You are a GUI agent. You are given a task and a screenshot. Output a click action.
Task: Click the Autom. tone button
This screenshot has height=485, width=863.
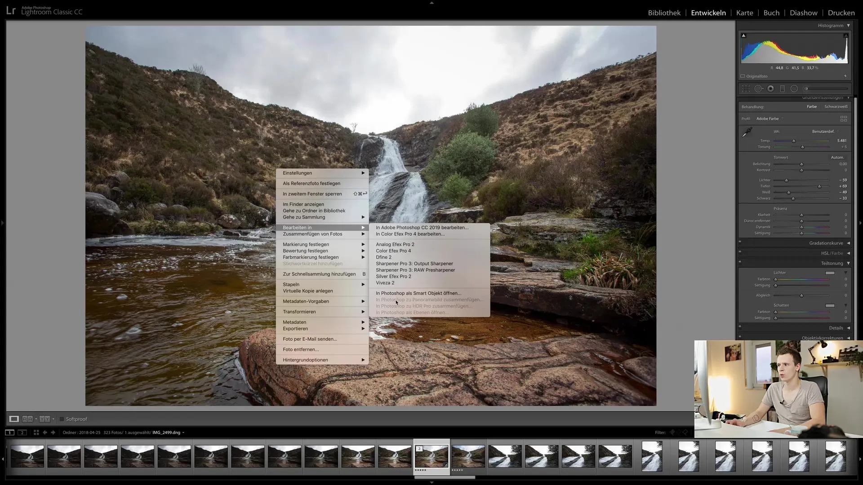click(837, 158)
